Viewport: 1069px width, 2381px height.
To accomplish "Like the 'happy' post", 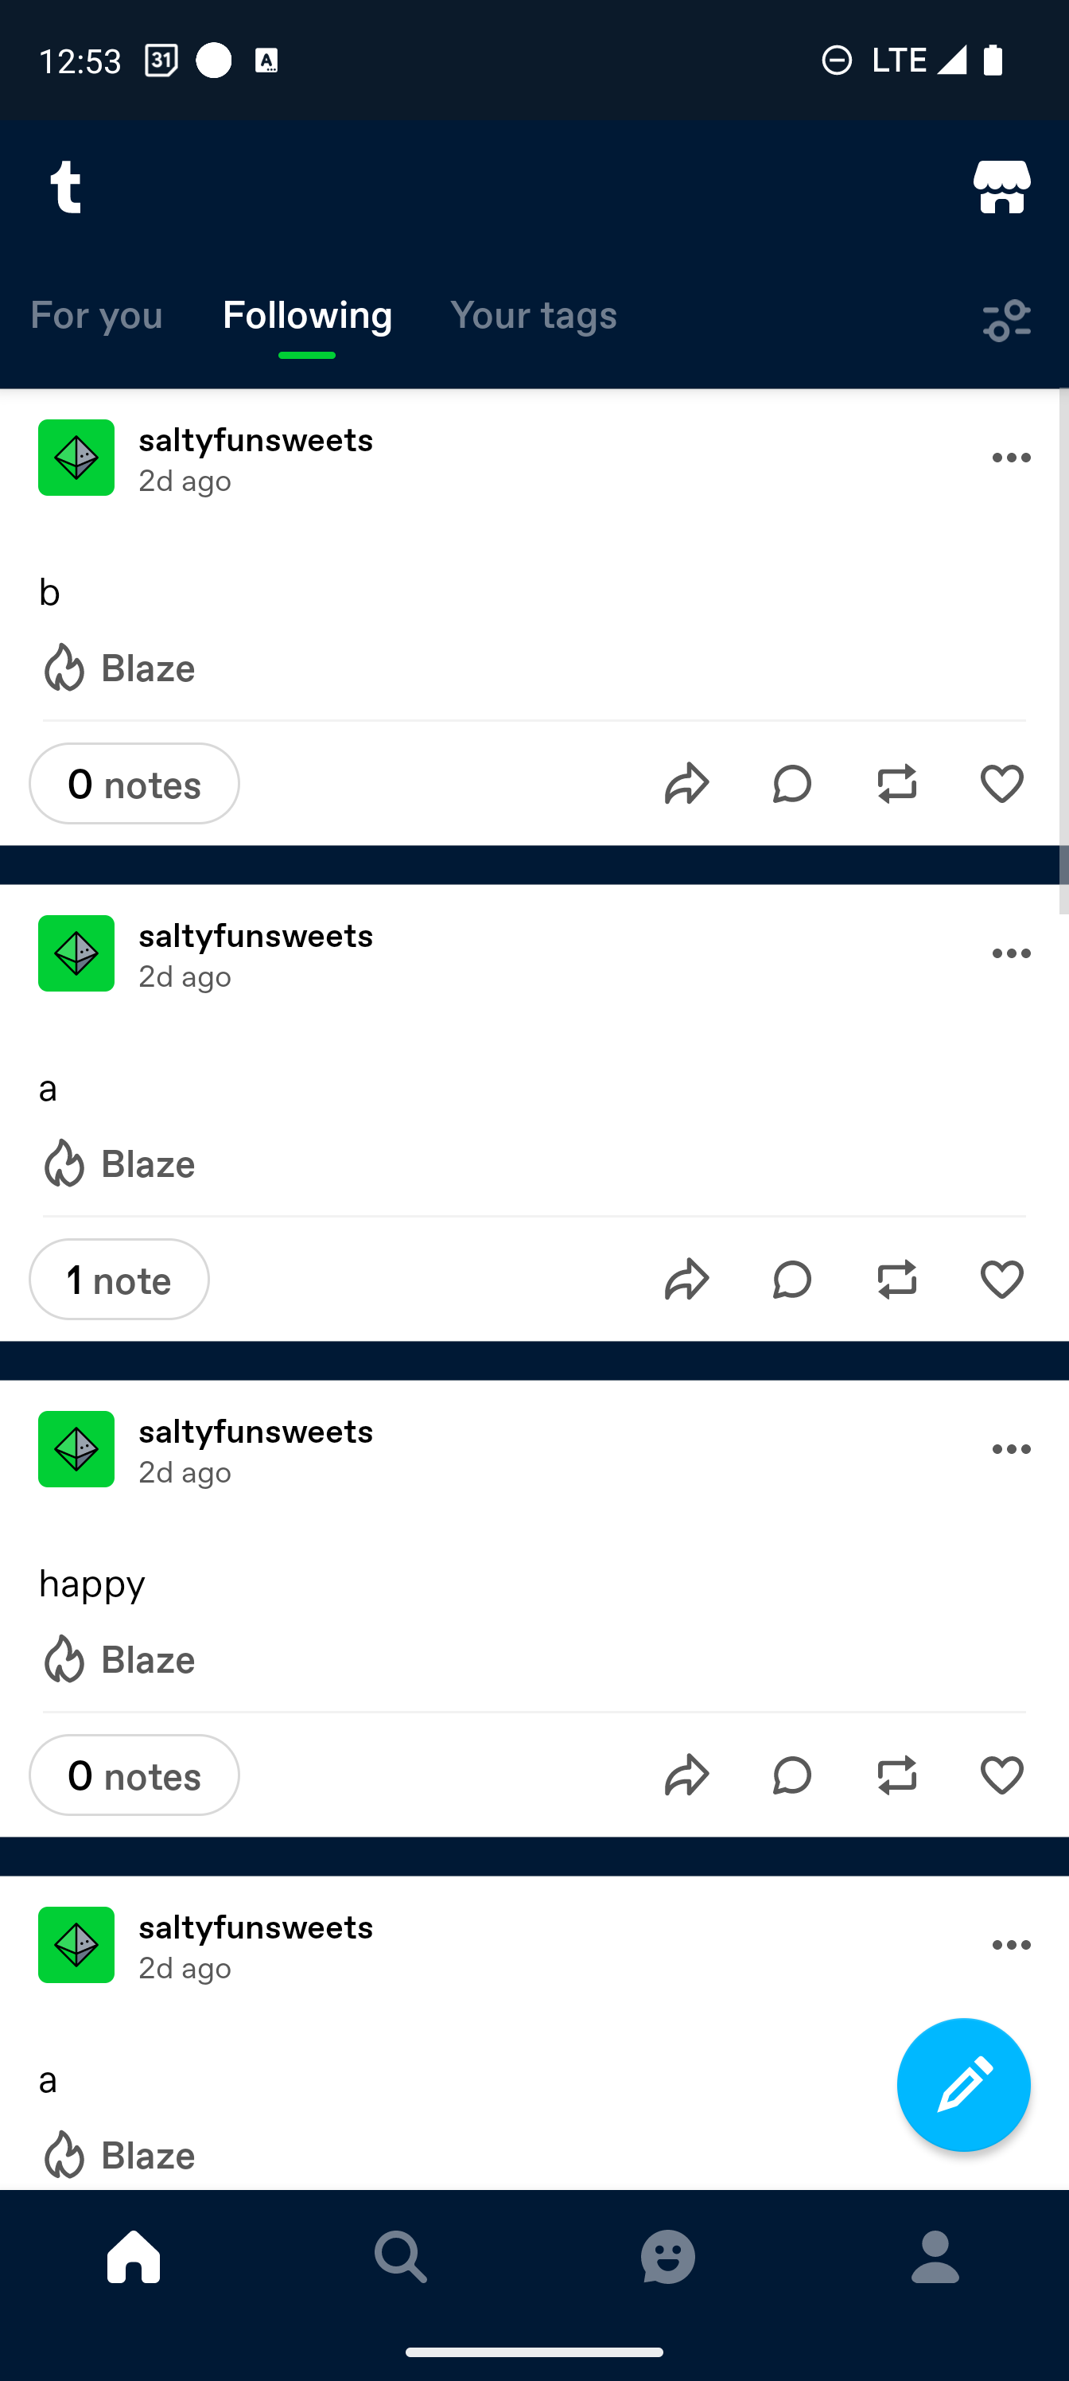I will click(1001, 1775).
